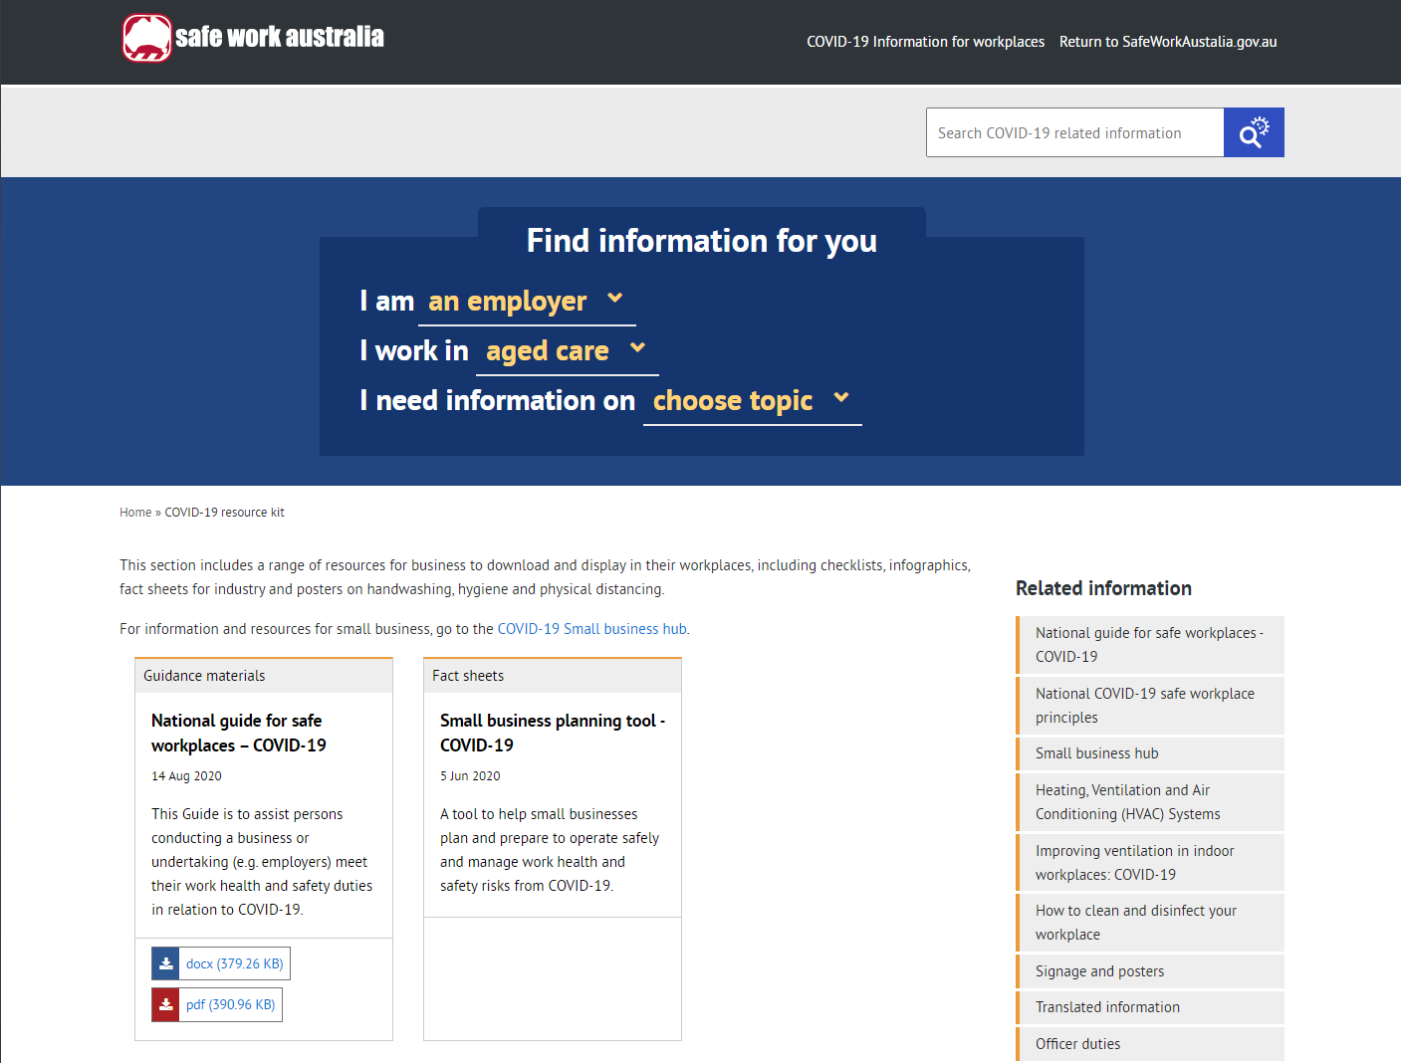Open the 'an employer' dropdown

[526, 301]
